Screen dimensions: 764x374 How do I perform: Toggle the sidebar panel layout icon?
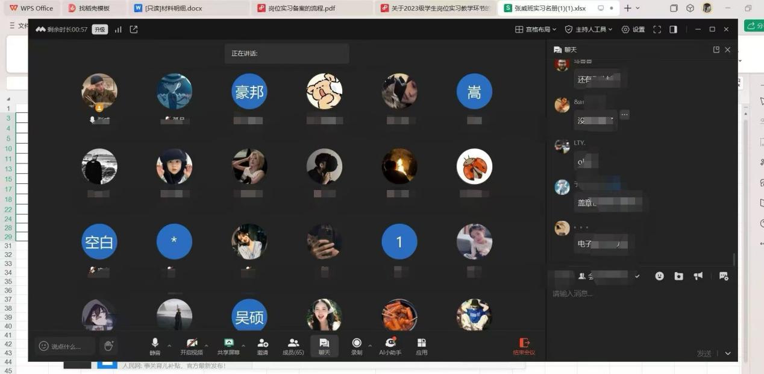[674, 30]
